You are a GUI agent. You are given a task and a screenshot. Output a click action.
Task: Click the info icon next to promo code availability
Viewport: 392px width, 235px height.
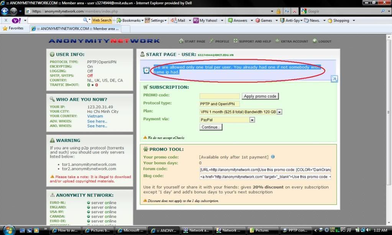pyautogui.click(x=273, y=157)
